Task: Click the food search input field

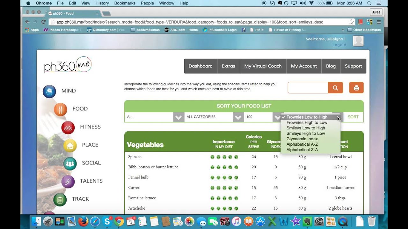Action: [x=308, y=88]
